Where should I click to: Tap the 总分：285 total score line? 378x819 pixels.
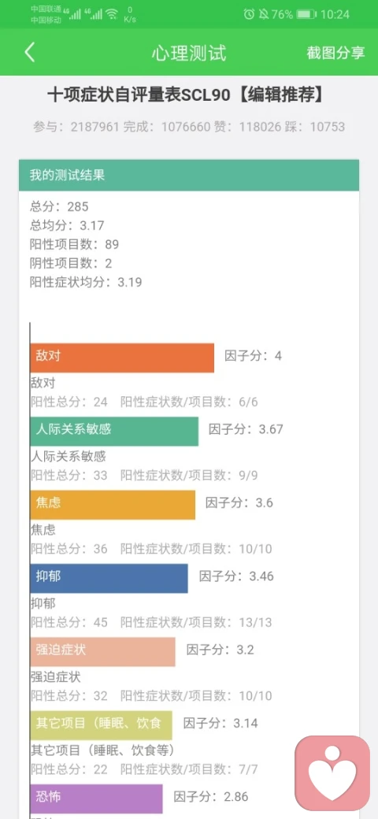click(x=59, y=207)
